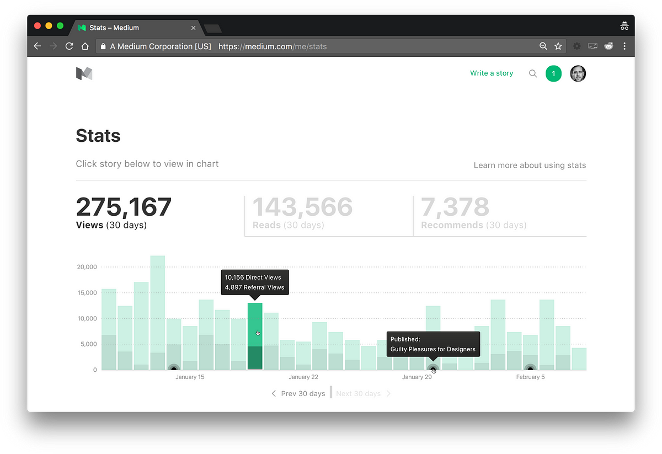Viewport: 662px width, 454px height.
Task: Click the macOS yellow minimize button
Action: [49, 26]
